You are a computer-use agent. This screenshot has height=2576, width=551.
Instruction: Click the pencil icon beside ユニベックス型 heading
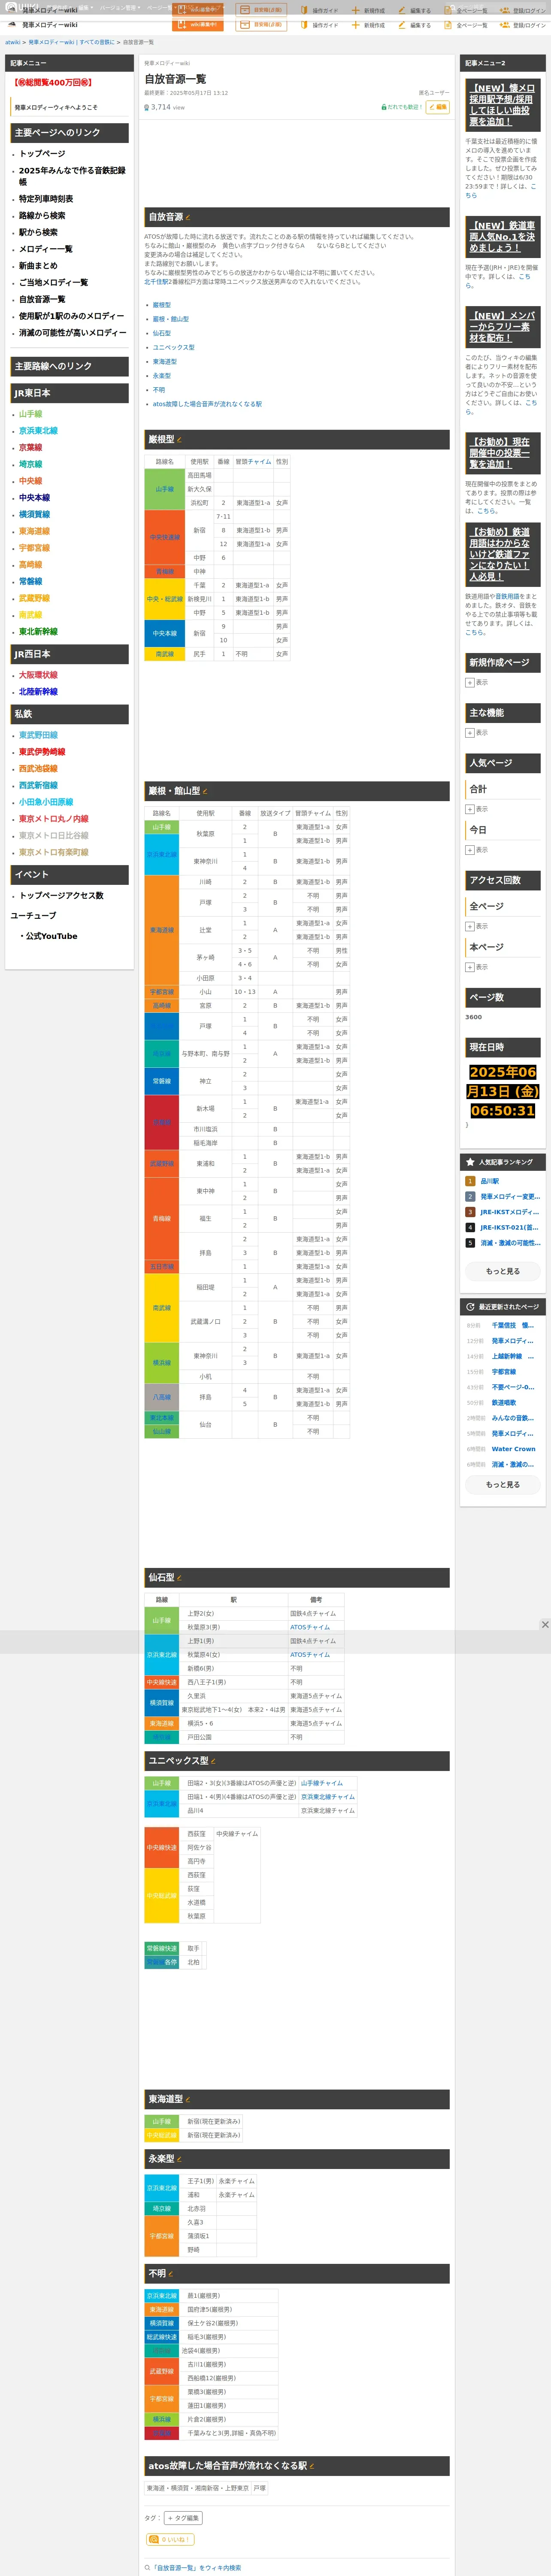pyautogui.click(x=213, y=1761)
